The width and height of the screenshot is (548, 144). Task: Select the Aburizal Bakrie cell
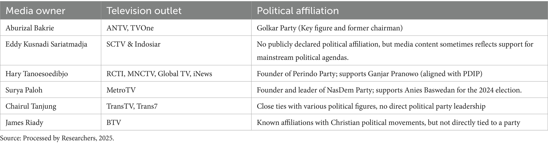30,28
